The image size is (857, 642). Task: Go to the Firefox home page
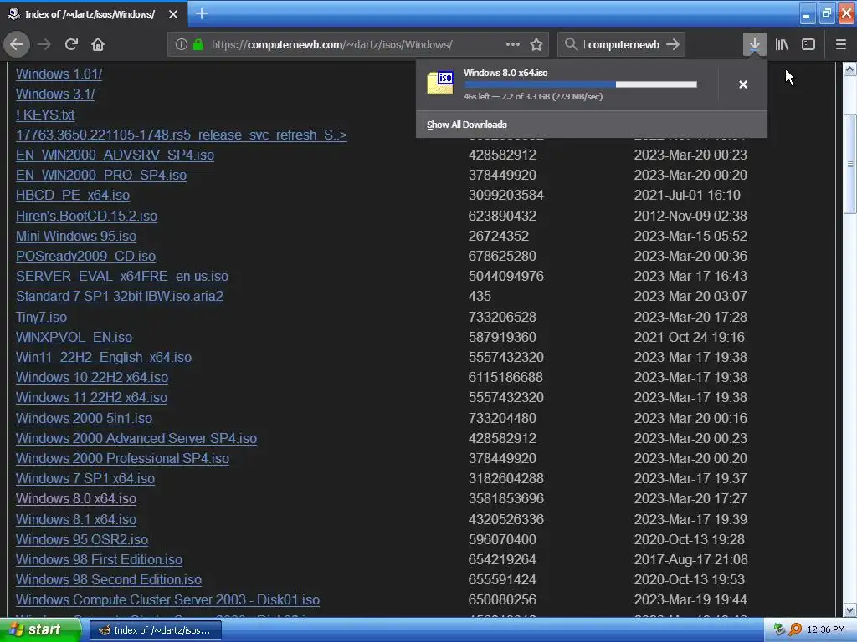(x=98, y=44)
